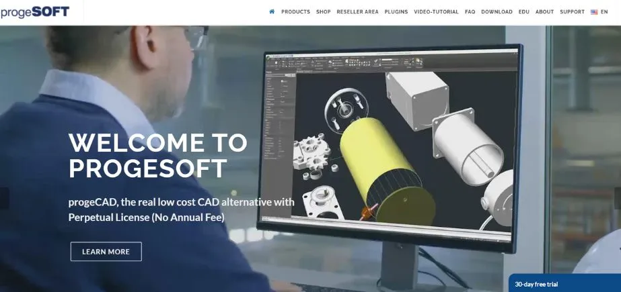Screen dimensions: 621x292
Task: Click the LEARN MORE button
Action: point(106,252)
